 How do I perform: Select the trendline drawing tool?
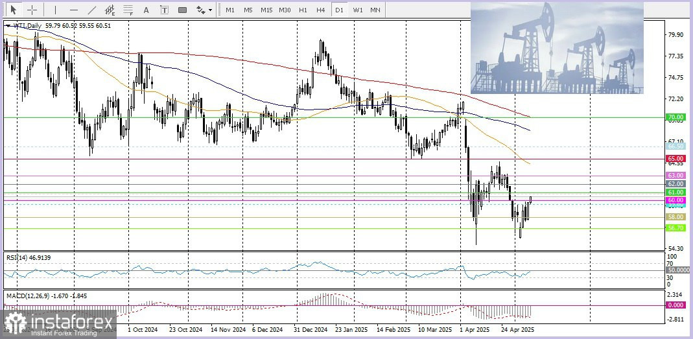[92, 9]
